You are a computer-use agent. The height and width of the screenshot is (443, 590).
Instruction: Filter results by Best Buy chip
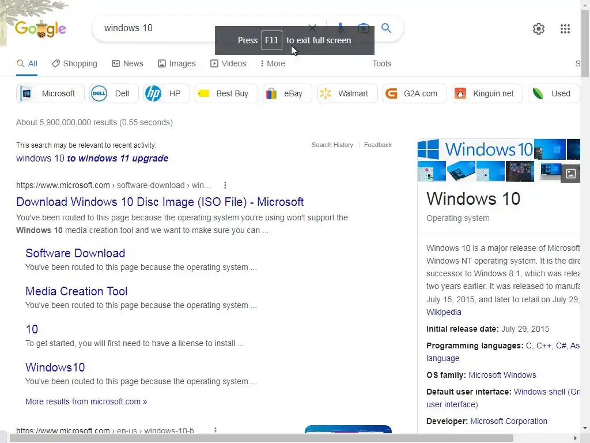click(x=226, y=93)
